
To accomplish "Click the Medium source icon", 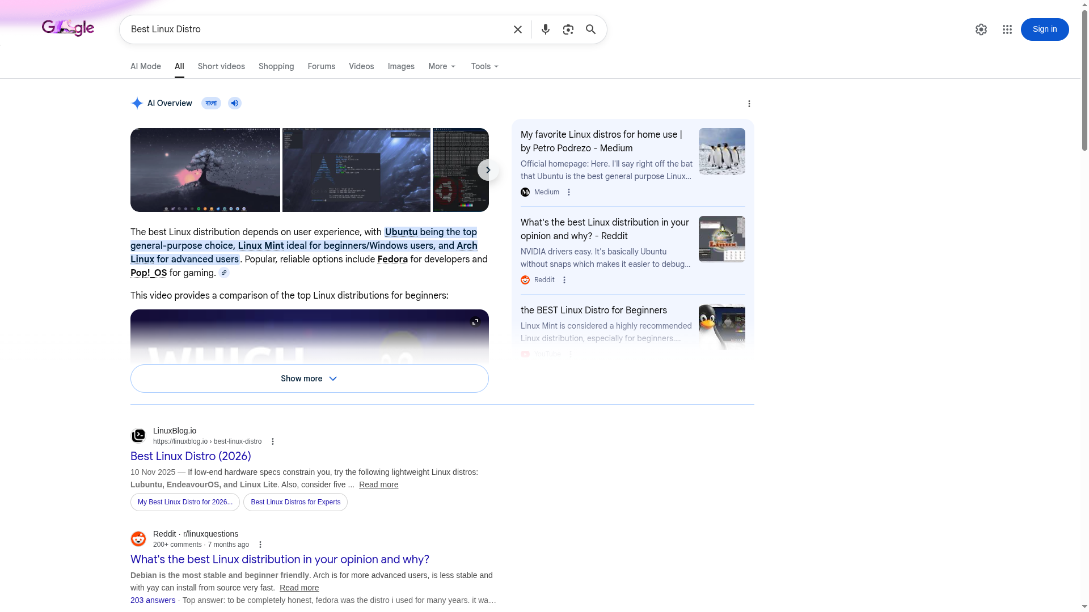I will tap(525, 192).
